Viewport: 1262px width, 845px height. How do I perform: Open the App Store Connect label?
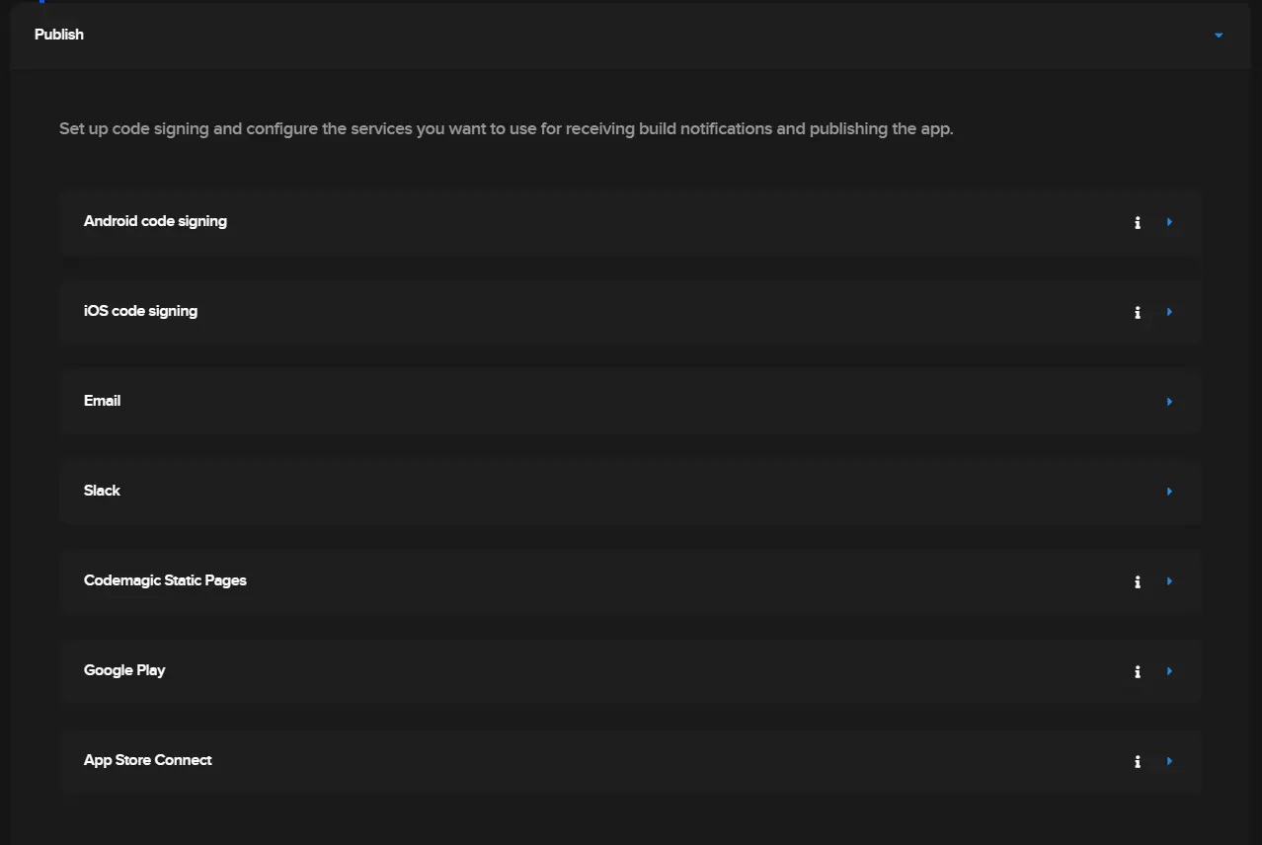(x=148, y=760)
